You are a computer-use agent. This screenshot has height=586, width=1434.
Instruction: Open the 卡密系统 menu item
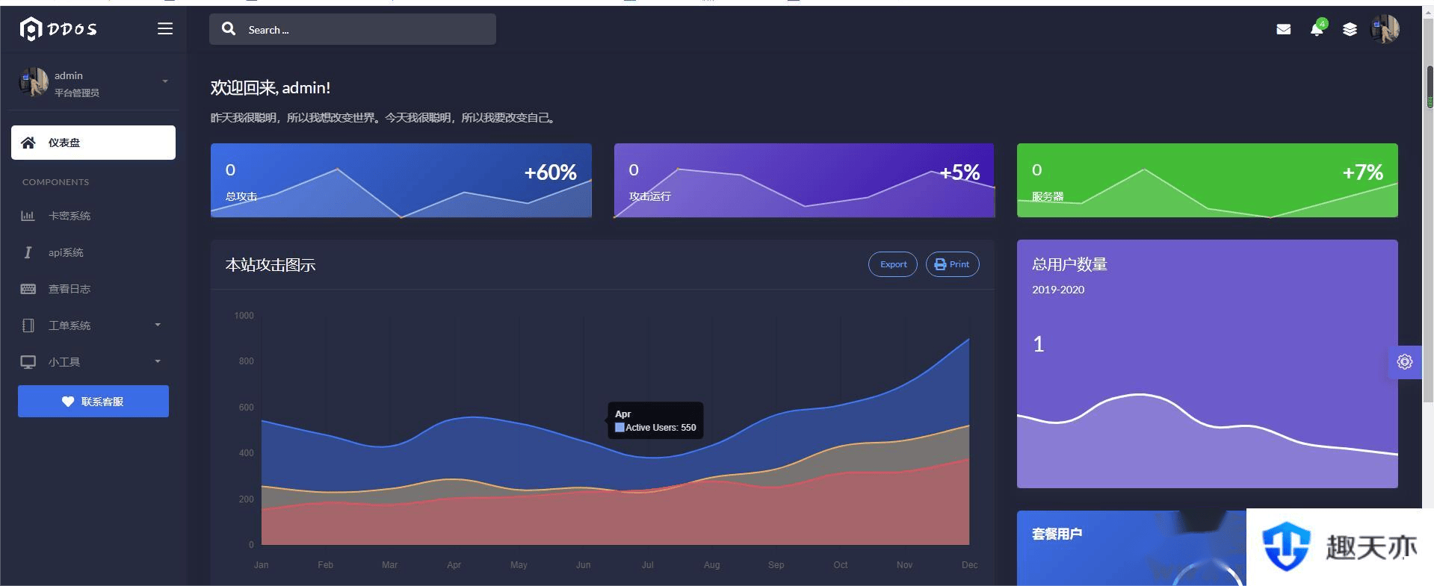pos(93,216)
